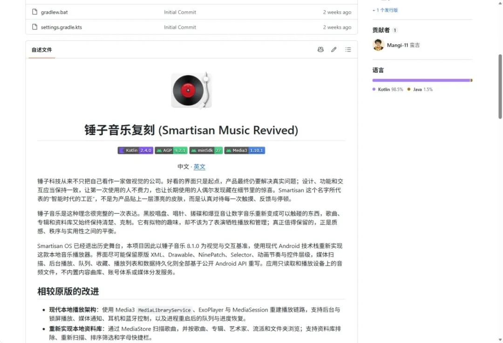Open the 贡献者 contributors heading

pos(381,30)
